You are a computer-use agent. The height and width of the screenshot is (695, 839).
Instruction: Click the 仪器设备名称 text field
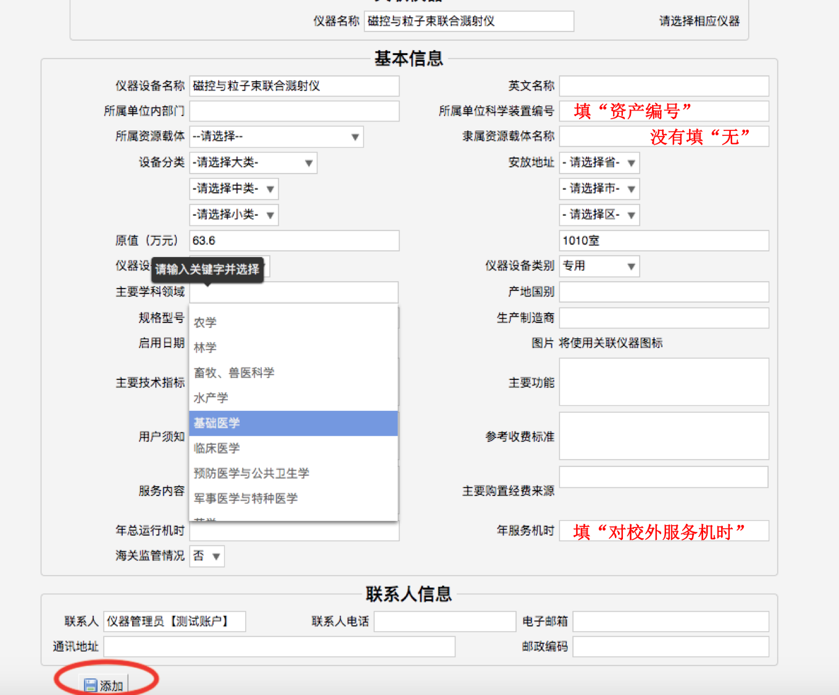click(x=294, y=86)
